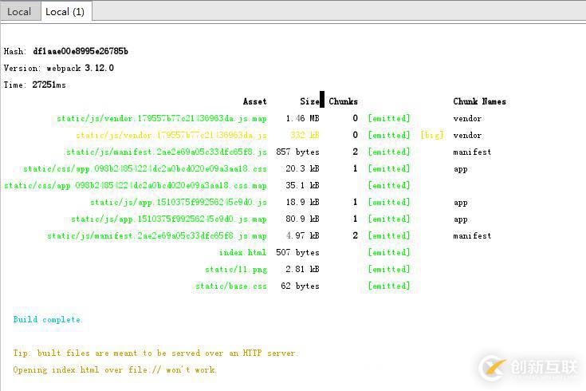Click the 4.97 kB size value
The height and width of the screenshot is (391, 586).
(x=302, y=235)
